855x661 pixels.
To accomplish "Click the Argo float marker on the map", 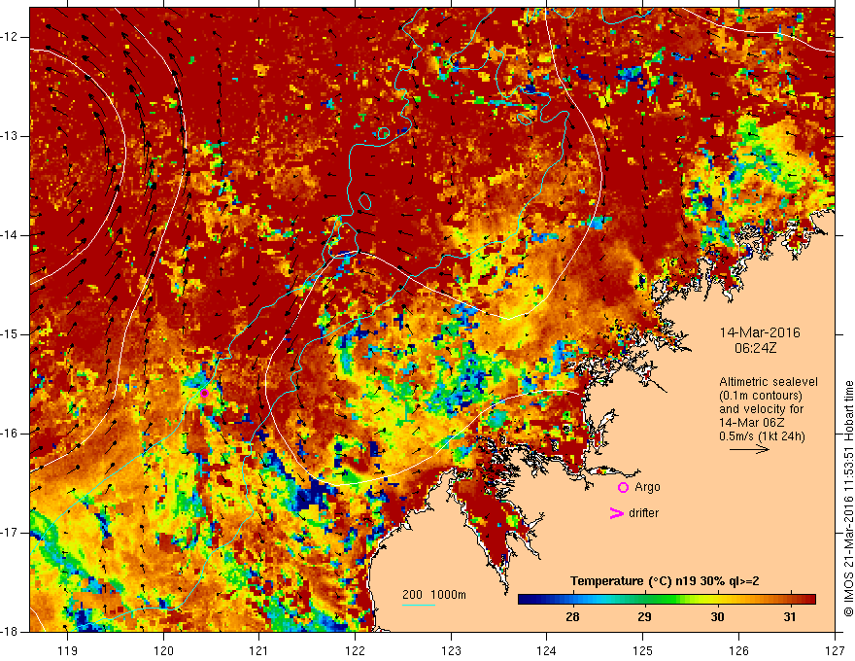I will [x=204, y=394].
